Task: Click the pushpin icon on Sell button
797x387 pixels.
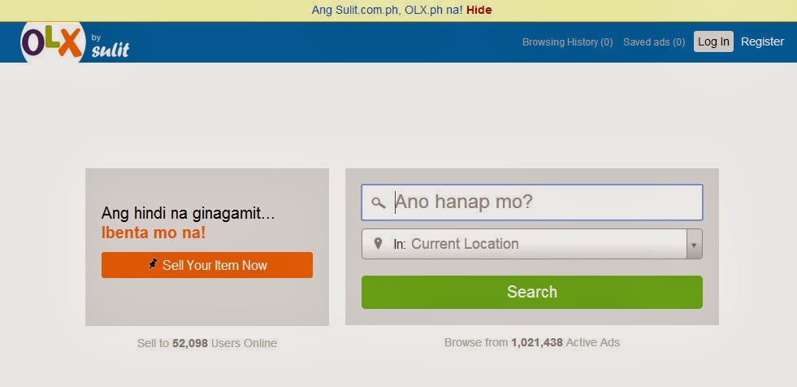Action: [x=153, y=264]
